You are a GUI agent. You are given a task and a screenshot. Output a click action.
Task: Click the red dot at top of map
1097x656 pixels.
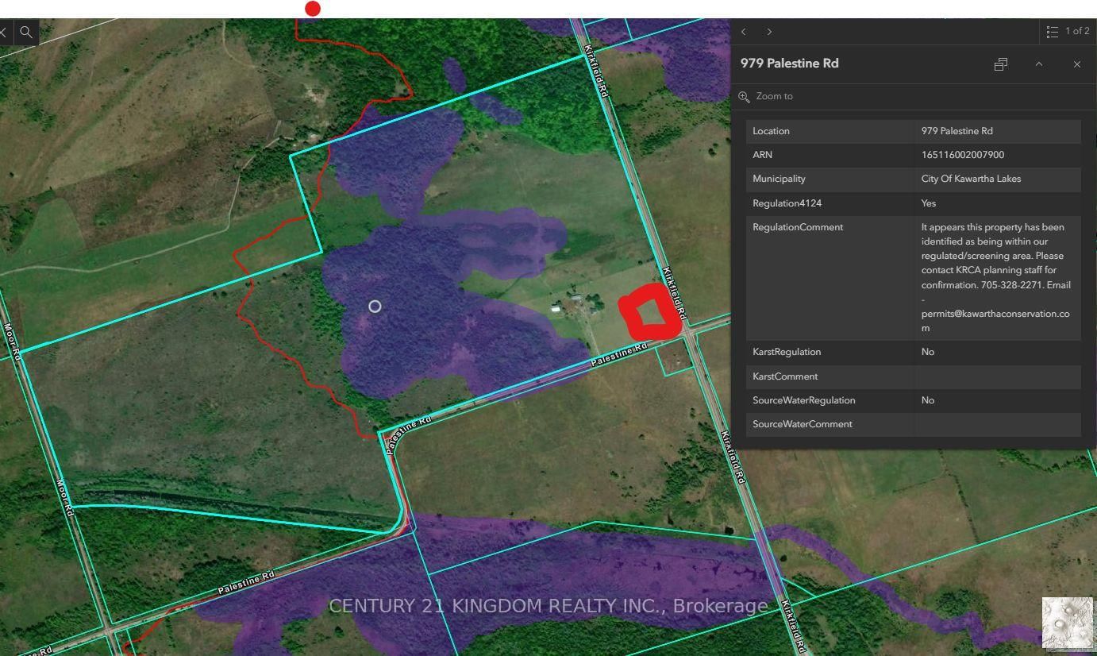click(x=313, y=9)
